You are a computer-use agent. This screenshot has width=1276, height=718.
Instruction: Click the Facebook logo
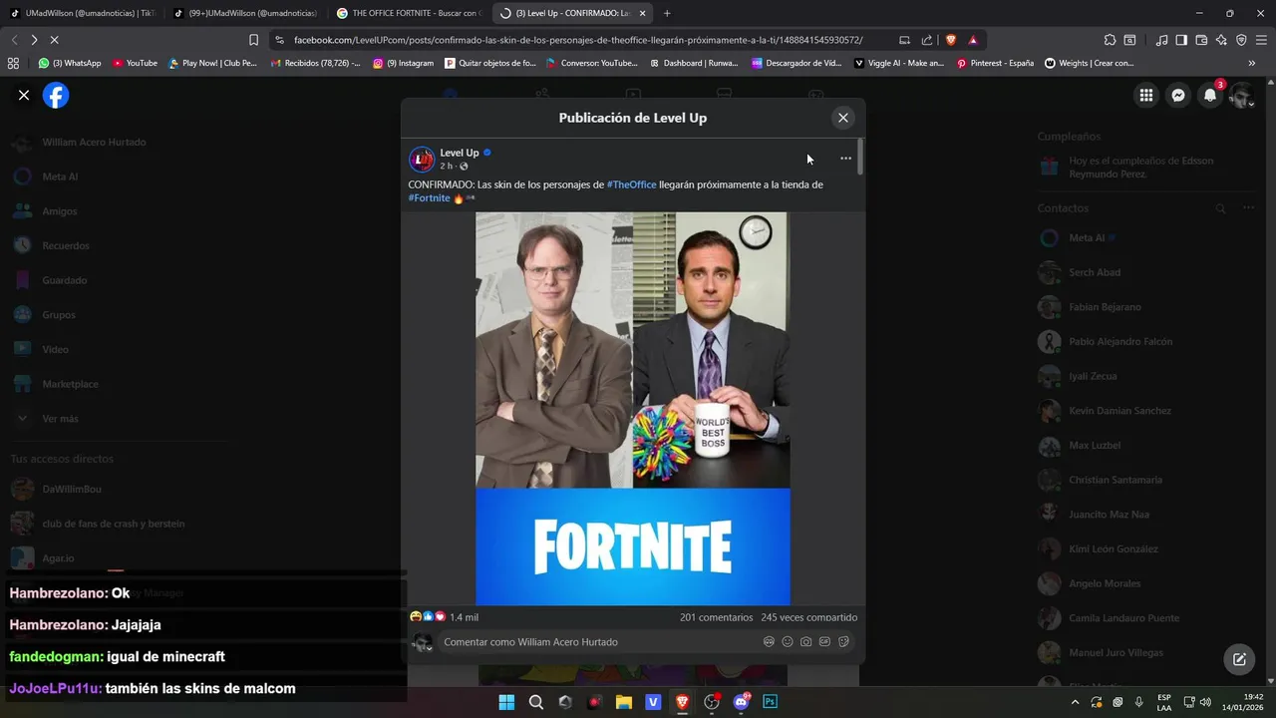click(56, 96)
